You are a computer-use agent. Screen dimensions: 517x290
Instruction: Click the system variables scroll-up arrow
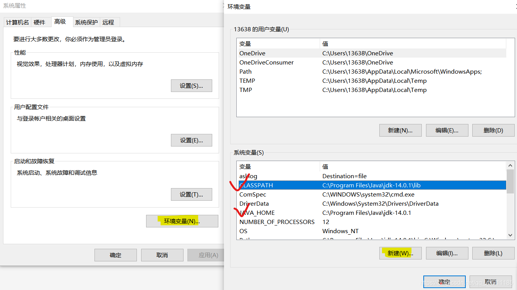point(510,166)
